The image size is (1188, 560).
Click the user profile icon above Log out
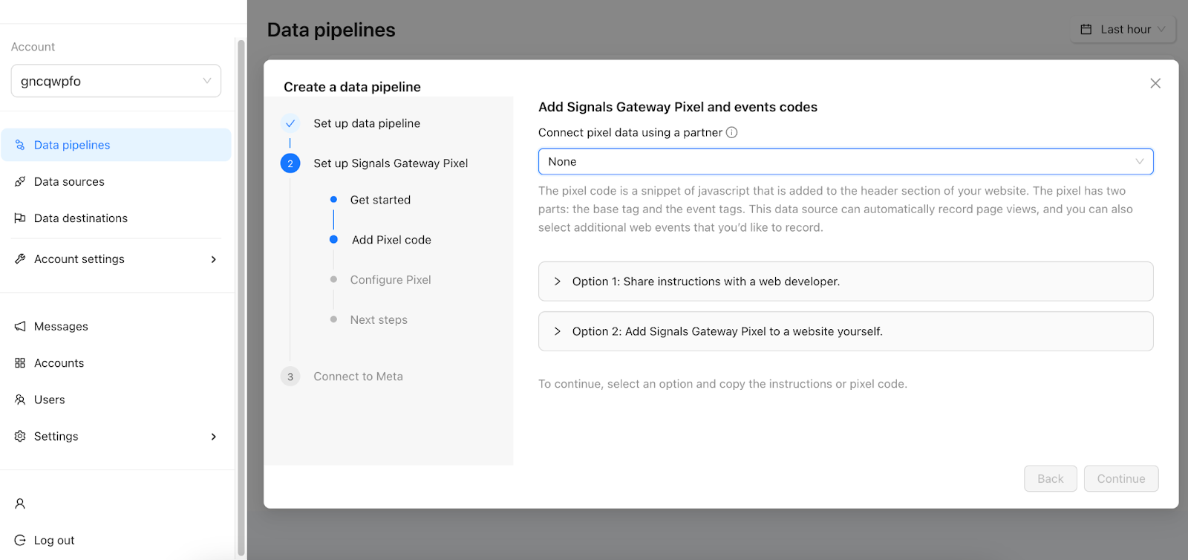coord(20,504)
